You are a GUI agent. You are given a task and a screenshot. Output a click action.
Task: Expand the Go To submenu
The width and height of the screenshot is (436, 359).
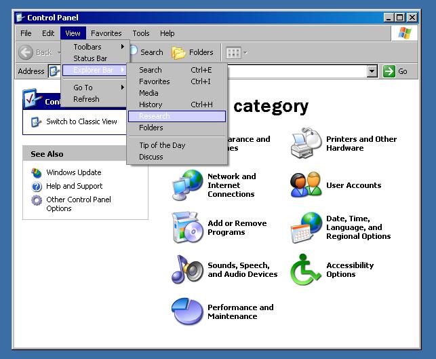[x=95, y=88]
